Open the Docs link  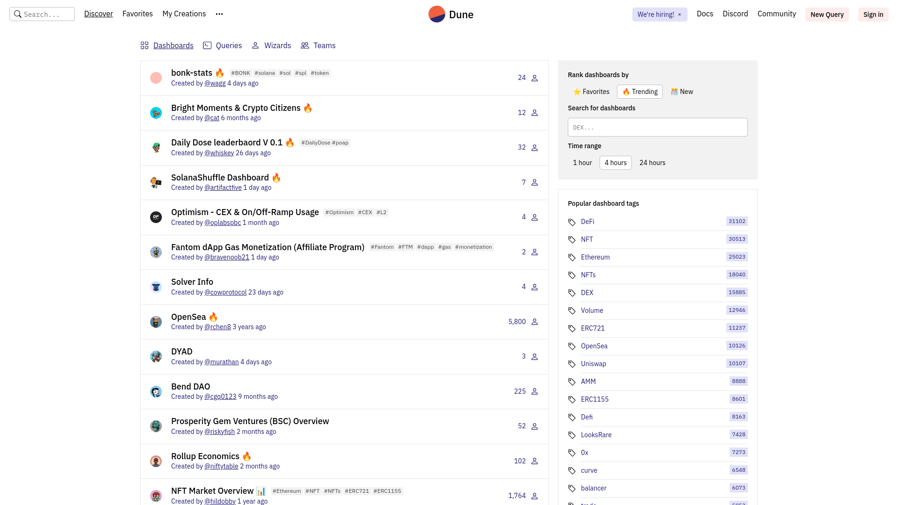(705, 14)
